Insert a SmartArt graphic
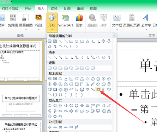Viewport: 157px width, 132px height. coord(66,20)
